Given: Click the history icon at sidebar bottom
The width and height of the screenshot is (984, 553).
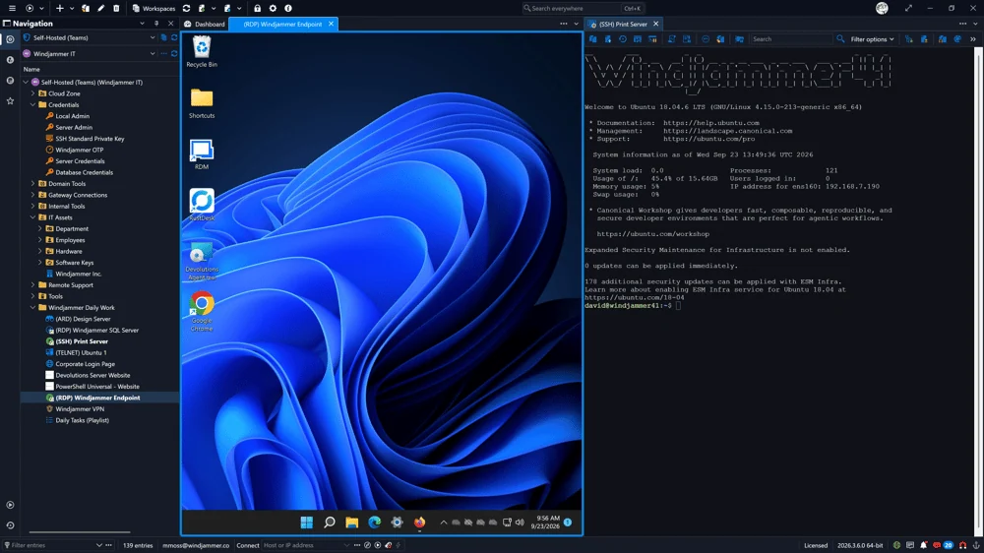Looking at the screenshot, I should (x=10, y=525).
